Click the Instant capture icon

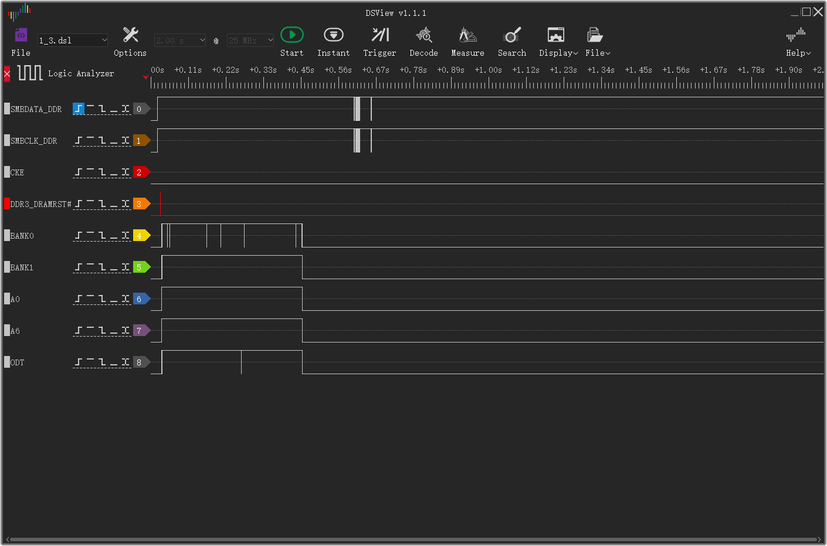333,35
